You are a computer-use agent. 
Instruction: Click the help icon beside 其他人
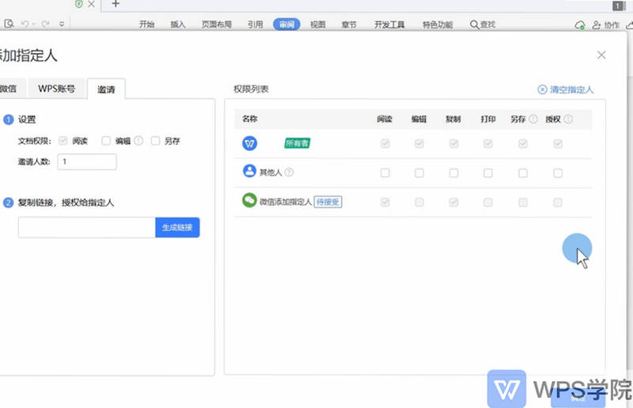click(289, 172)
